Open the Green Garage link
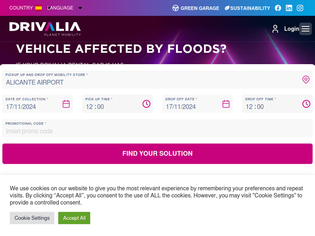The width and height of the screenshot is (315, 236). coord(196,8)
